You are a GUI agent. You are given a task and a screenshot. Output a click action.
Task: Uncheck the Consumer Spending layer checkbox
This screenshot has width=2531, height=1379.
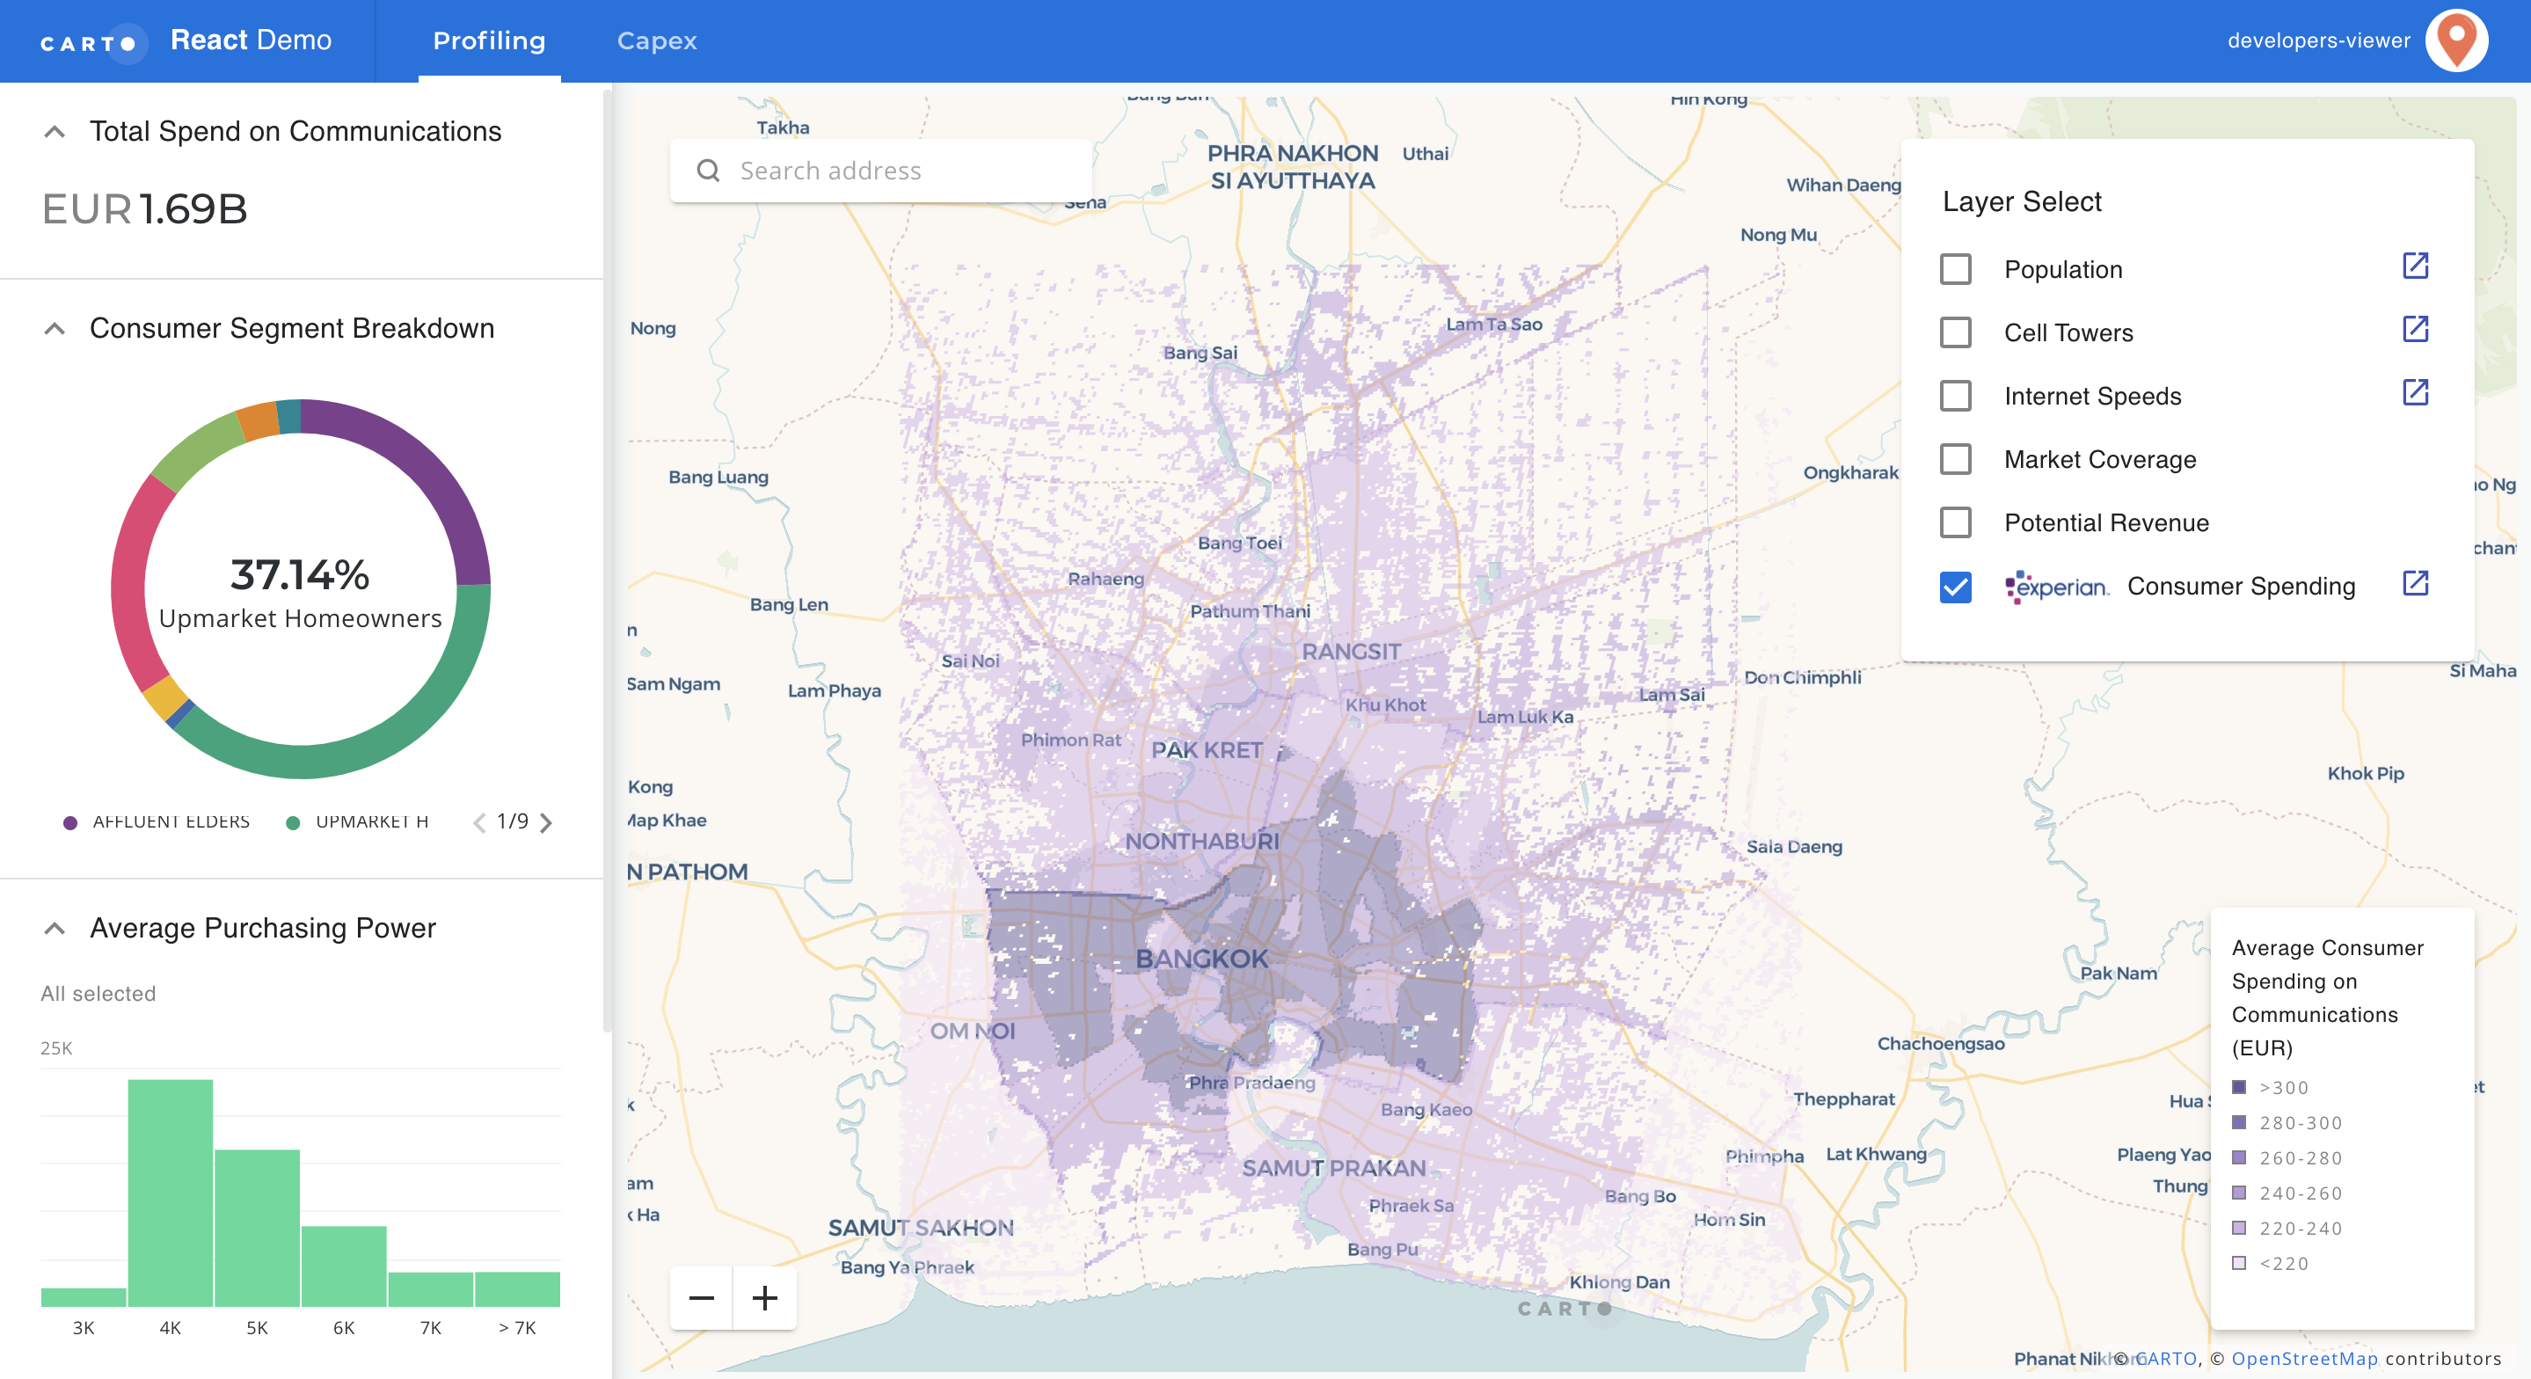pos(1955,587)
